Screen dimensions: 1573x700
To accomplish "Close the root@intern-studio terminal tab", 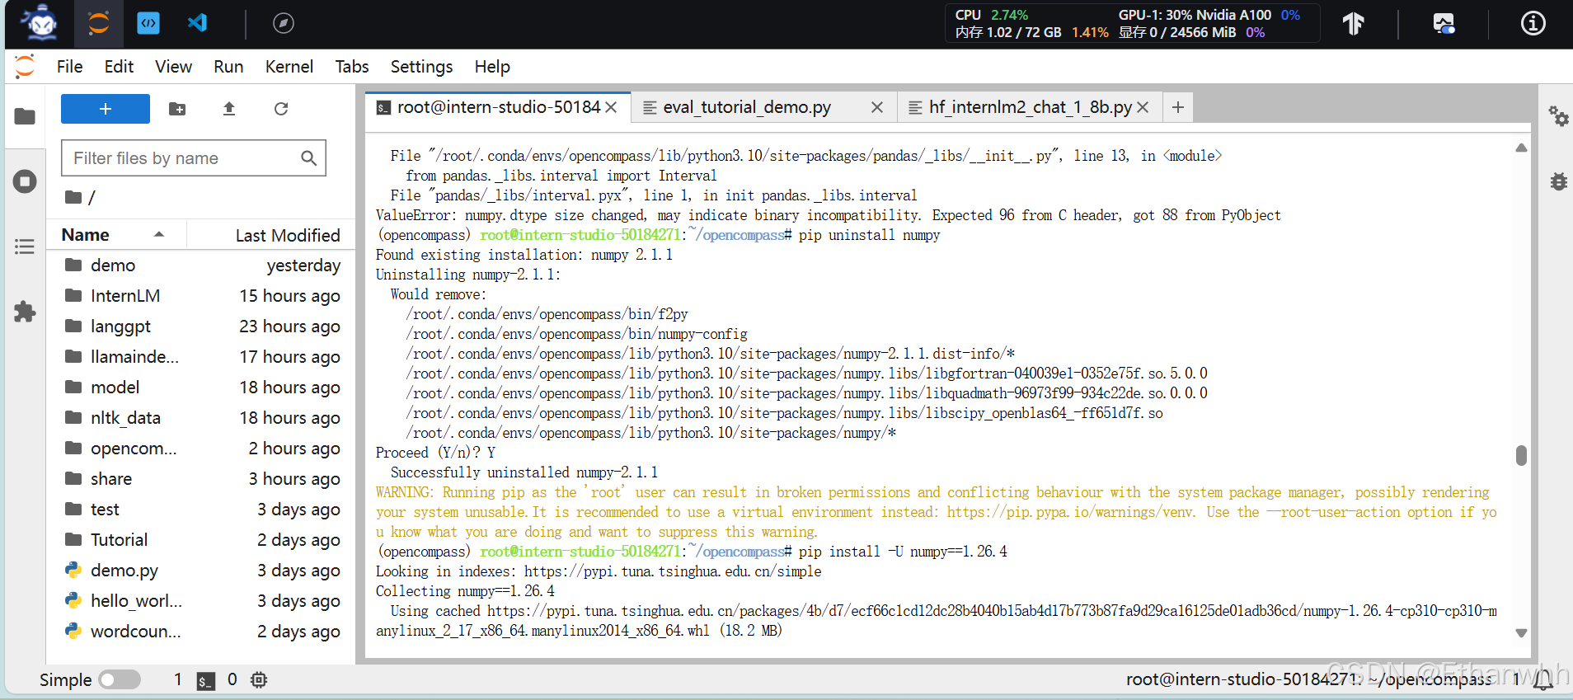I will (x=611, y=107).
